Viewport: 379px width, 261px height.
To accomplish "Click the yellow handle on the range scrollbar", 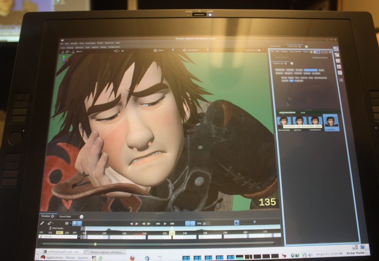I will click(x=95, y=244).
